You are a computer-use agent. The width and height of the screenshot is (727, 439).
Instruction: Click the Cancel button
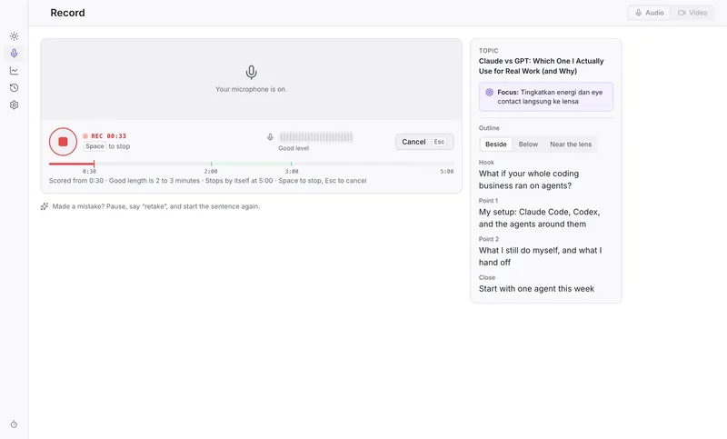click(x=424, y=142)
